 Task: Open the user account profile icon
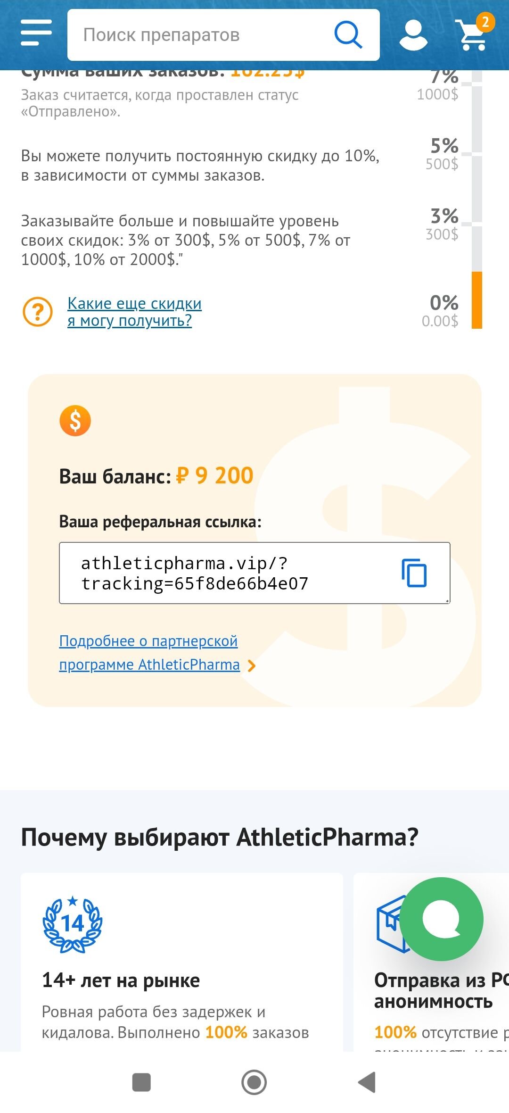(x=413, y=35)
